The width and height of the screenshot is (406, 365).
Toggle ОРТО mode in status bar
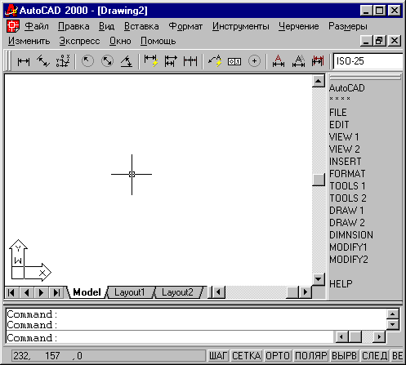pyautogui.click(x=278, y=356)
